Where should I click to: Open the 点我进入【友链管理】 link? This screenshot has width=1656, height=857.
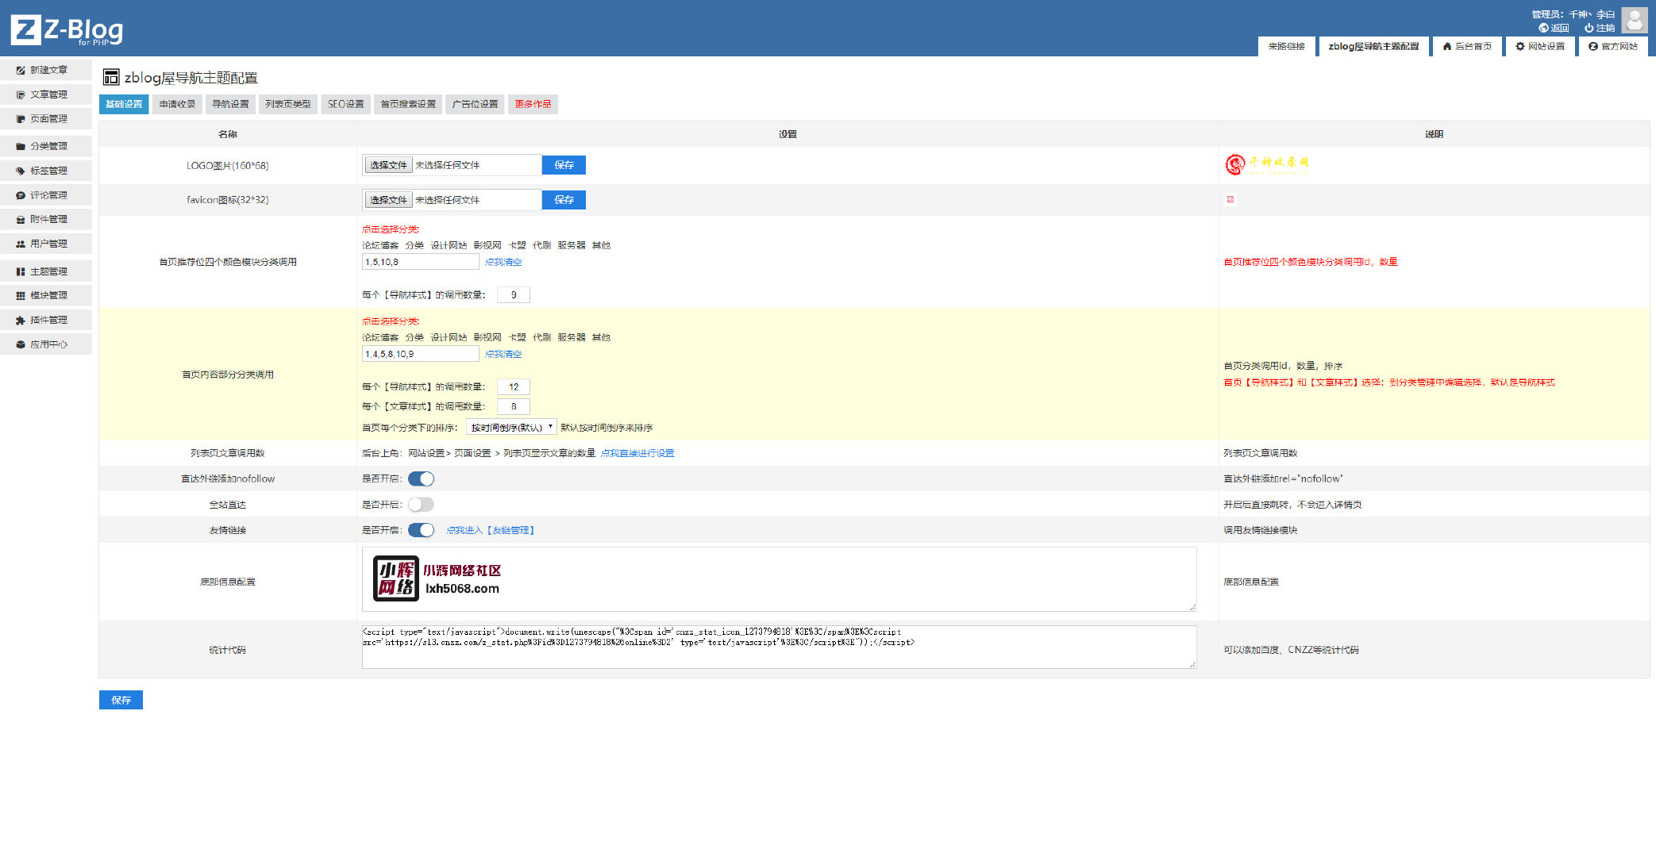(x=490, y=530)
